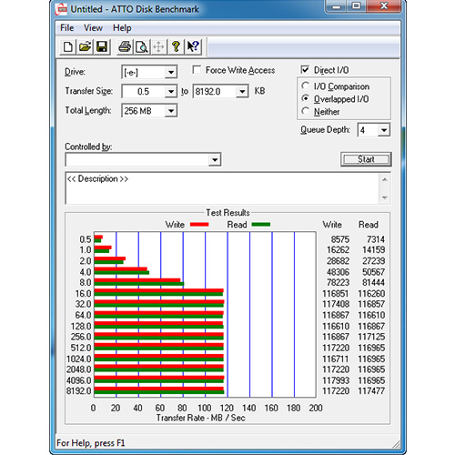Click the 50567 read value

point(373,272)
